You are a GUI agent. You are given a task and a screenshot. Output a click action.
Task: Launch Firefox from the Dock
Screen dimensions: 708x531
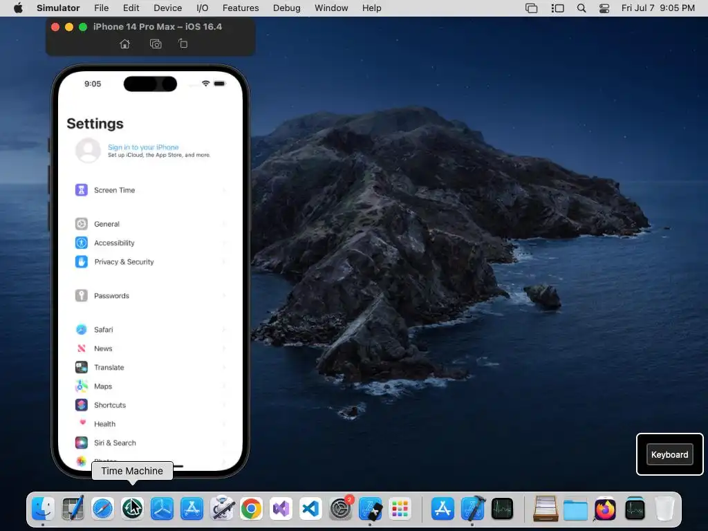coord(605,509)
